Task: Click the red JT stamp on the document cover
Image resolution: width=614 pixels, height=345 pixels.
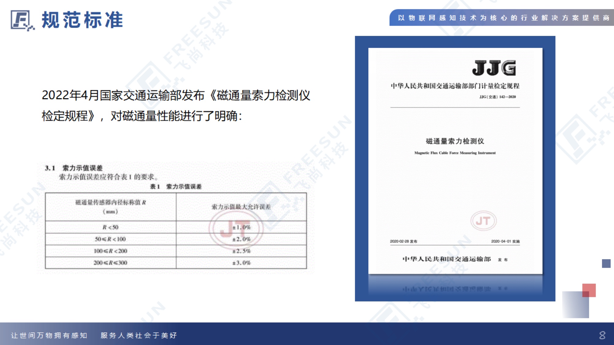Action: tap(483, 221)
